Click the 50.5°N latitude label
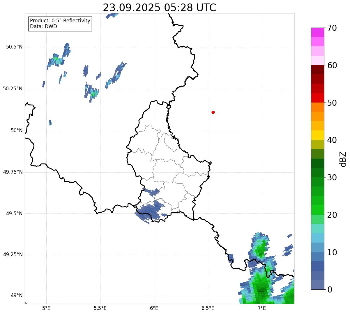 (14, 47)
